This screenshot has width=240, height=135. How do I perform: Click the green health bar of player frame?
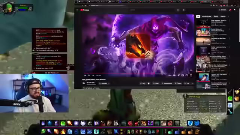tap(23, 8)
